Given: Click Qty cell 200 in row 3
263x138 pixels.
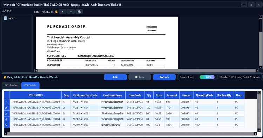Looking at the screenshot, I should [x=149, y=114].
